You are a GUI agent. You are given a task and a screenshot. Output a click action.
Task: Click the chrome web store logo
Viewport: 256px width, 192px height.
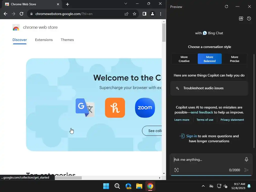(16, 27)
